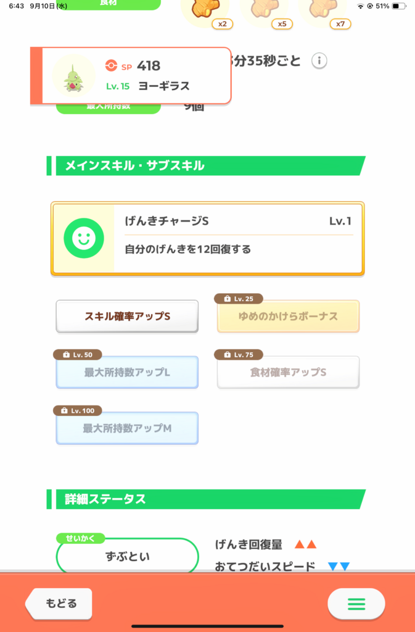415x632 pixels.
Task: Open the げんきチャージS main skill card
Action: [x=208, y=239]
